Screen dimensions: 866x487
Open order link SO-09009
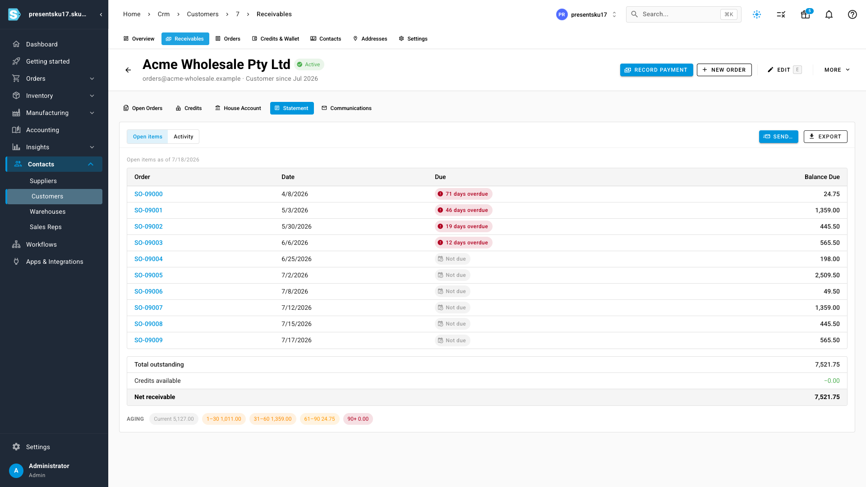pos(148,340)
